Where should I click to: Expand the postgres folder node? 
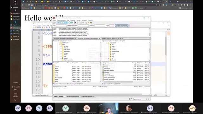tap(61, 53)
